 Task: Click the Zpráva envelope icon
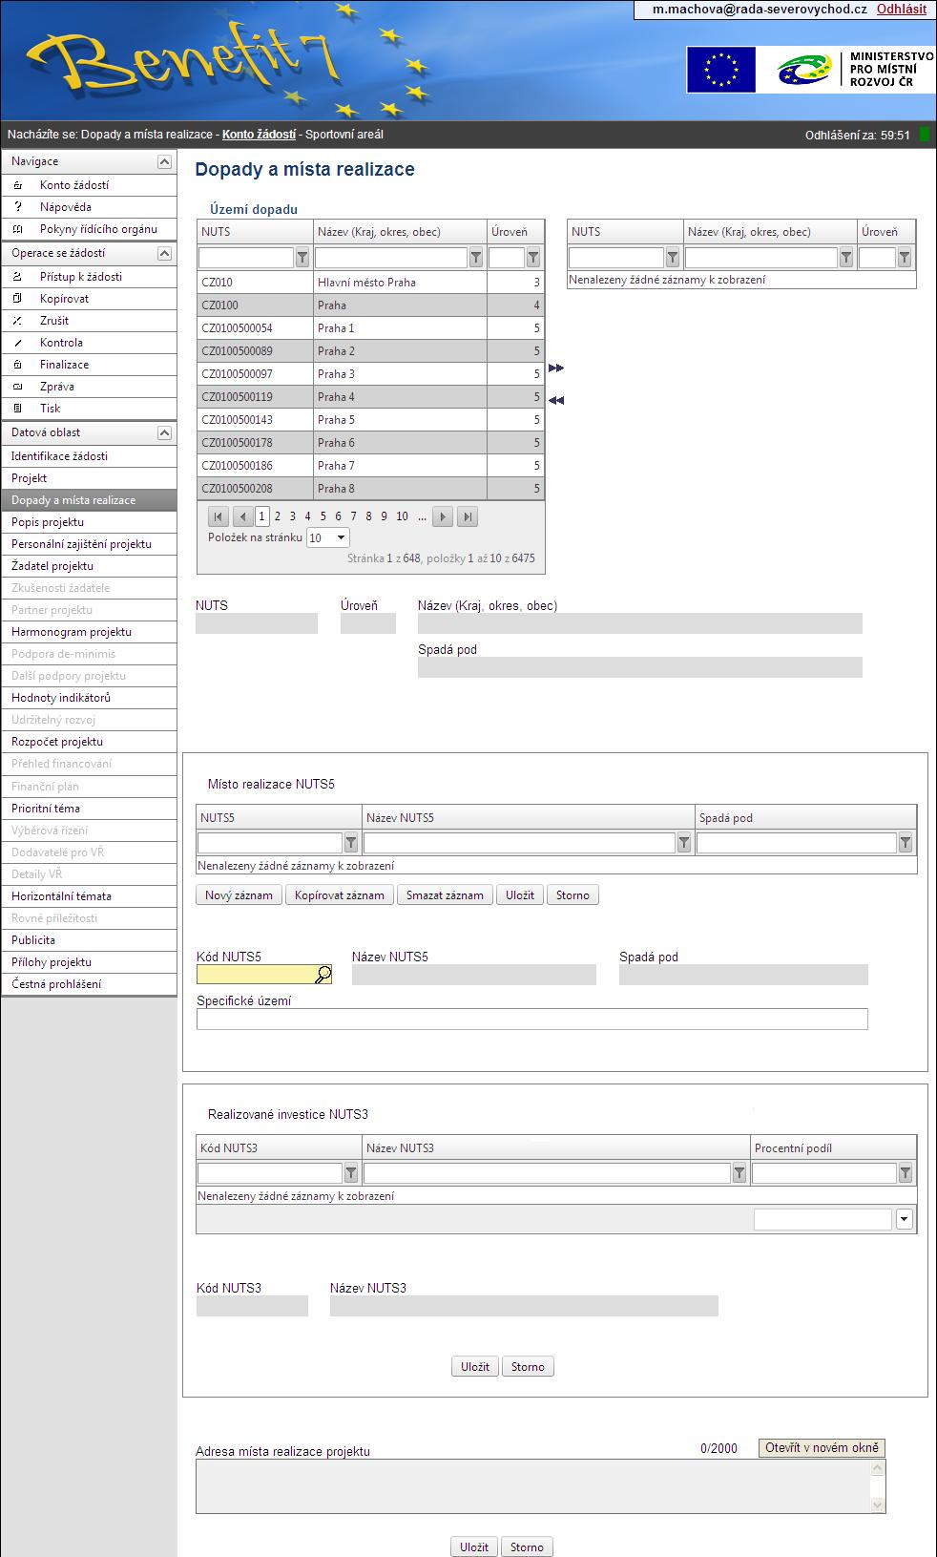click(x=17, y=387)
